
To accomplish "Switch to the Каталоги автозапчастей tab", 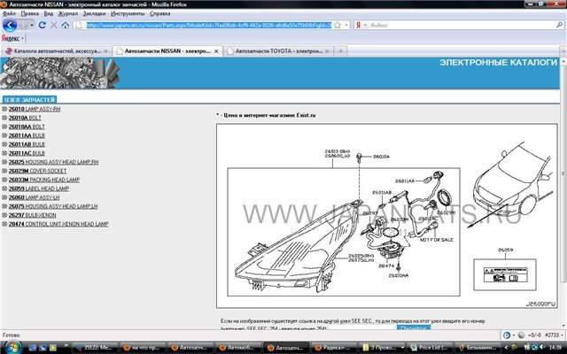I will (x=57, y=51).
